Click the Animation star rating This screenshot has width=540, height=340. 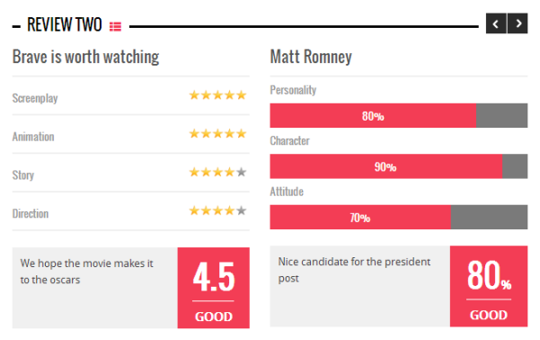[217, 133]
